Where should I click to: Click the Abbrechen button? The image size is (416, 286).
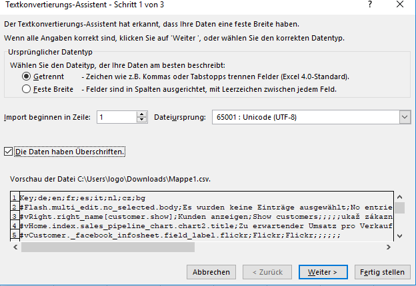[212, 272]
